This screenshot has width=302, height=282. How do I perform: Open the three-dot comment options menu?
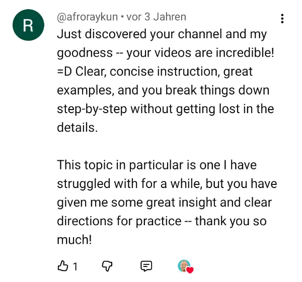click(x=282, y=19)
